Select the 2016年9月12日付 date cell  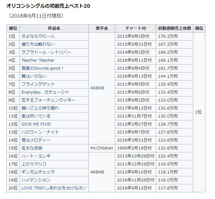click(x=135, y=188)
